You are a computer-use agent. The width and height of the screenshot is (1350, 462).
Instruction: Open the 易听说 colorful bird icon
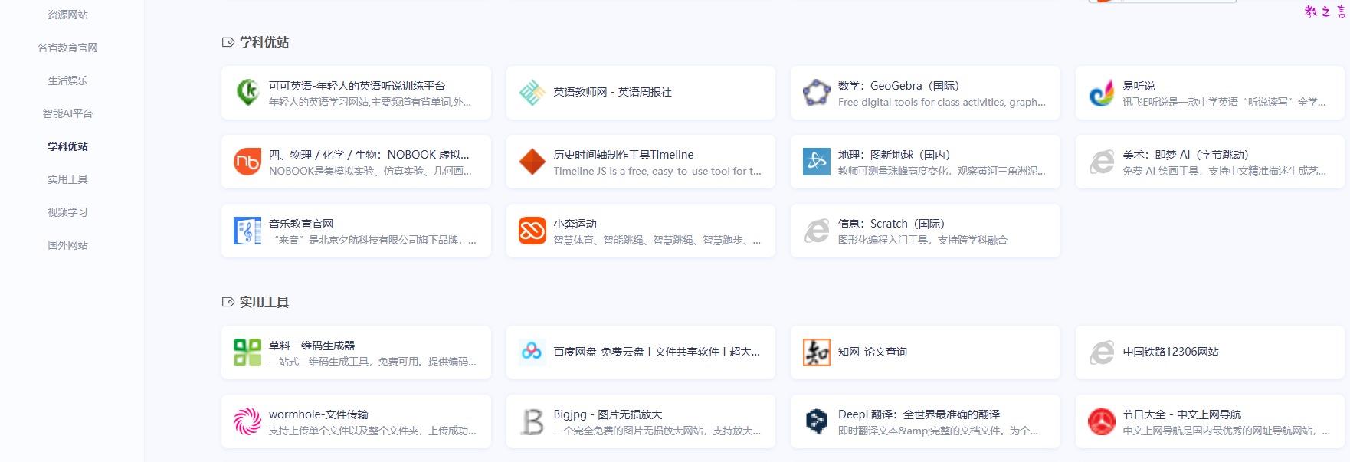tap(1102, 93)
